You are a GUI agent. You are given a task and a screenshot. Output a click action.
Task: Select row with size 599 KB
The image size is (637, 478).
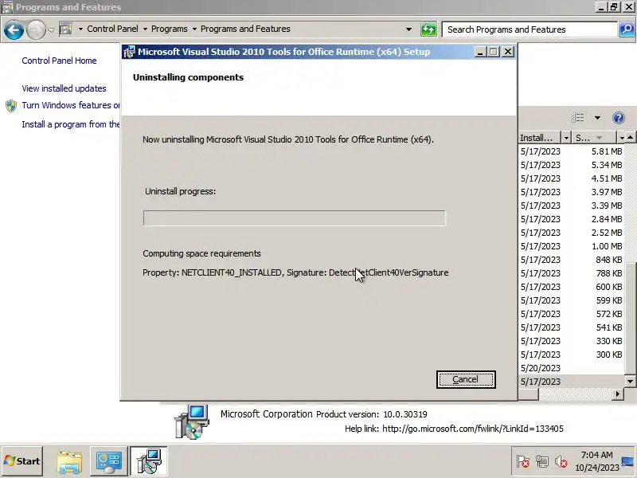[571, 300]
